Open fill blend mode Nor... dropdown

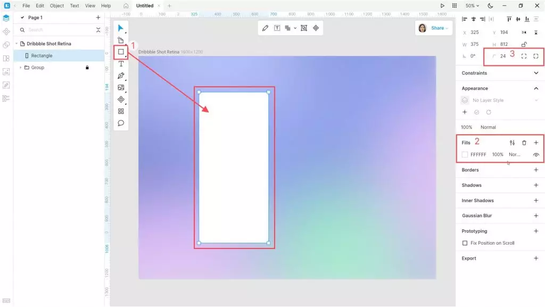click(x=515, y=155)
